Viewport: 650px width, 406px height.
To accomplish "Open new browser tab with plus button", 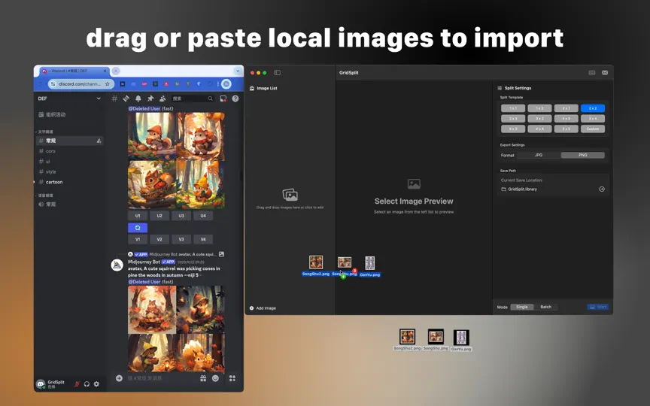I will [116, 71].
